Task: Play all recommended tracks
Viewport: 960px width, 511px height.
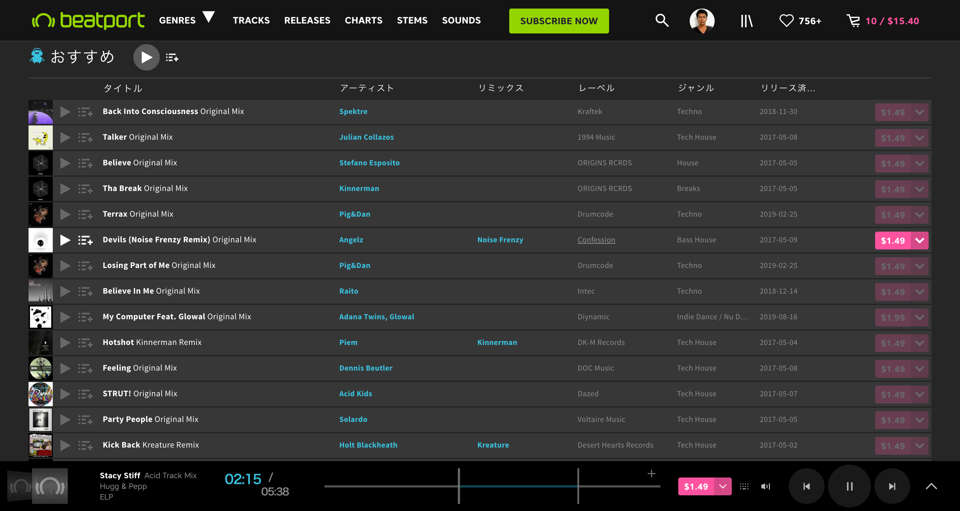Action: [147, 57]
